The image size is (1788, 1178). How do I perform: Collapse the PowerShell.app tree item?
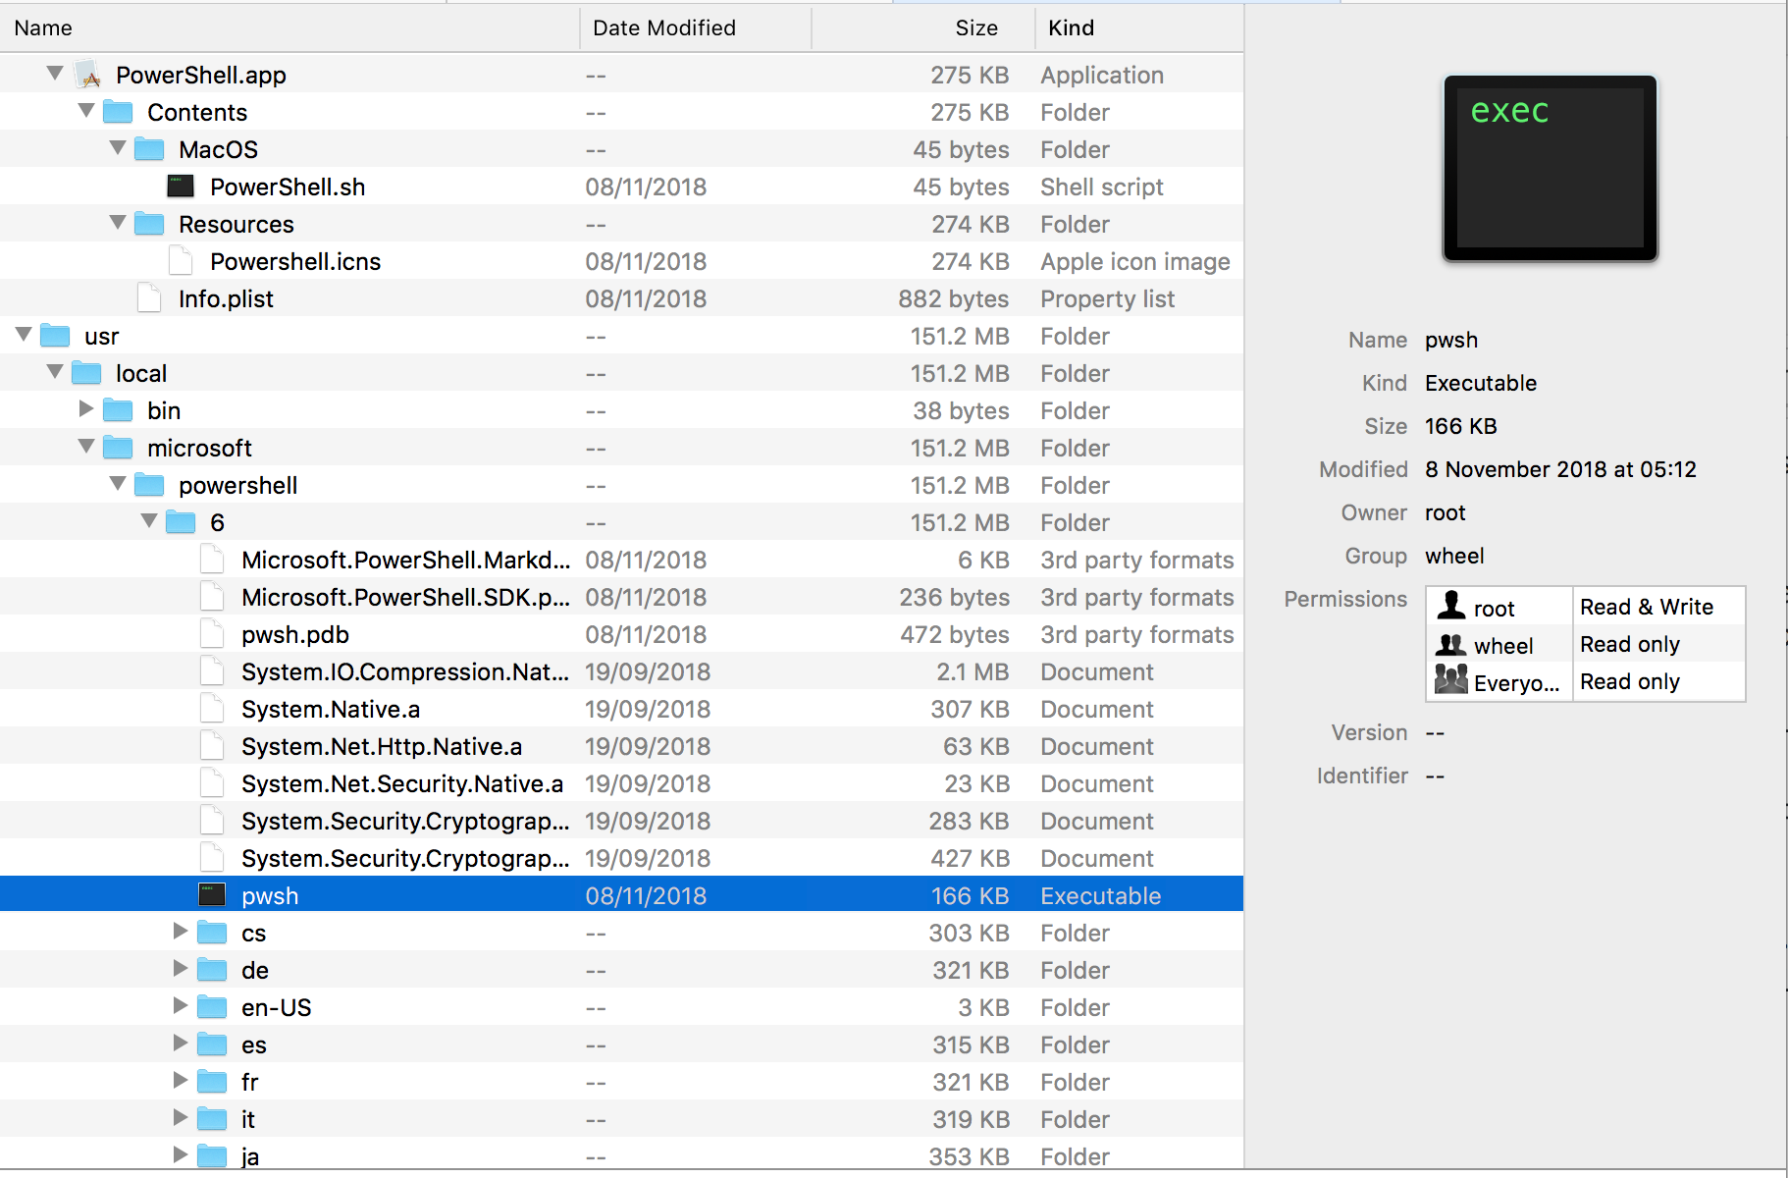point(56,73)
